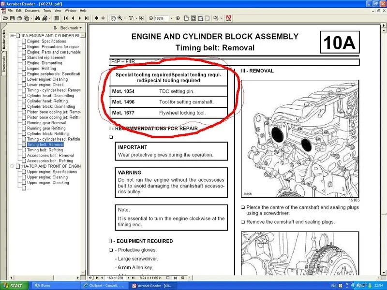Switch to ClioSport taskbar window
The width and height of the screenshot is (387, 290).
click(x=104, y=286)
